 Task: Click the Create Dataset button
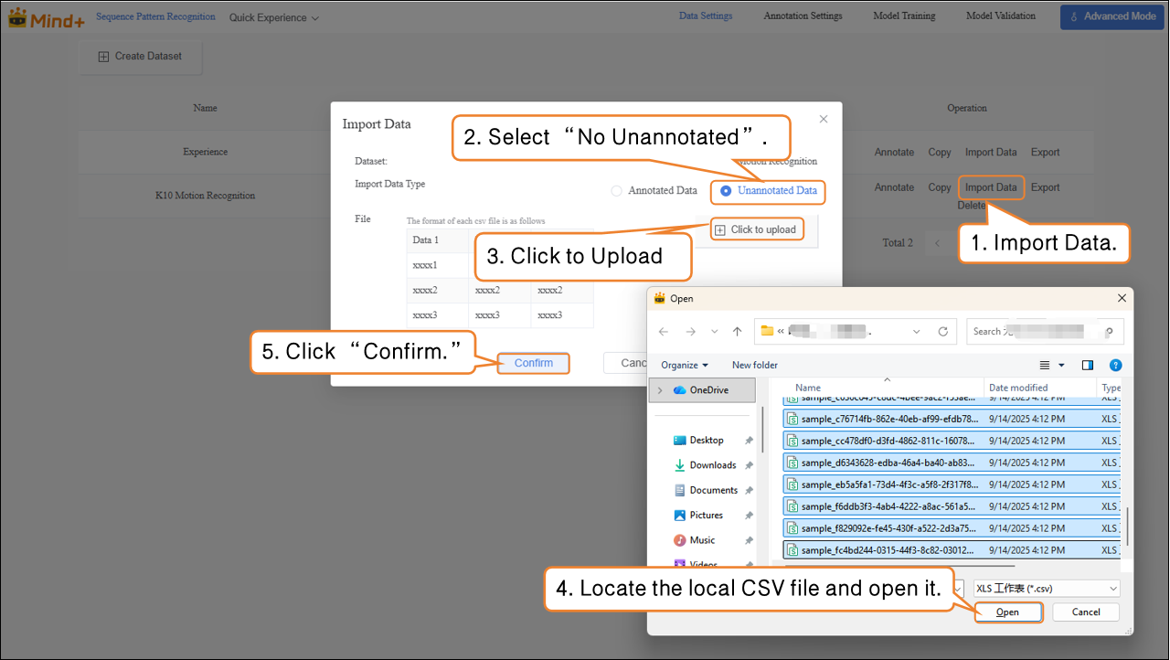pyautogui.click(x=140, y=57)
